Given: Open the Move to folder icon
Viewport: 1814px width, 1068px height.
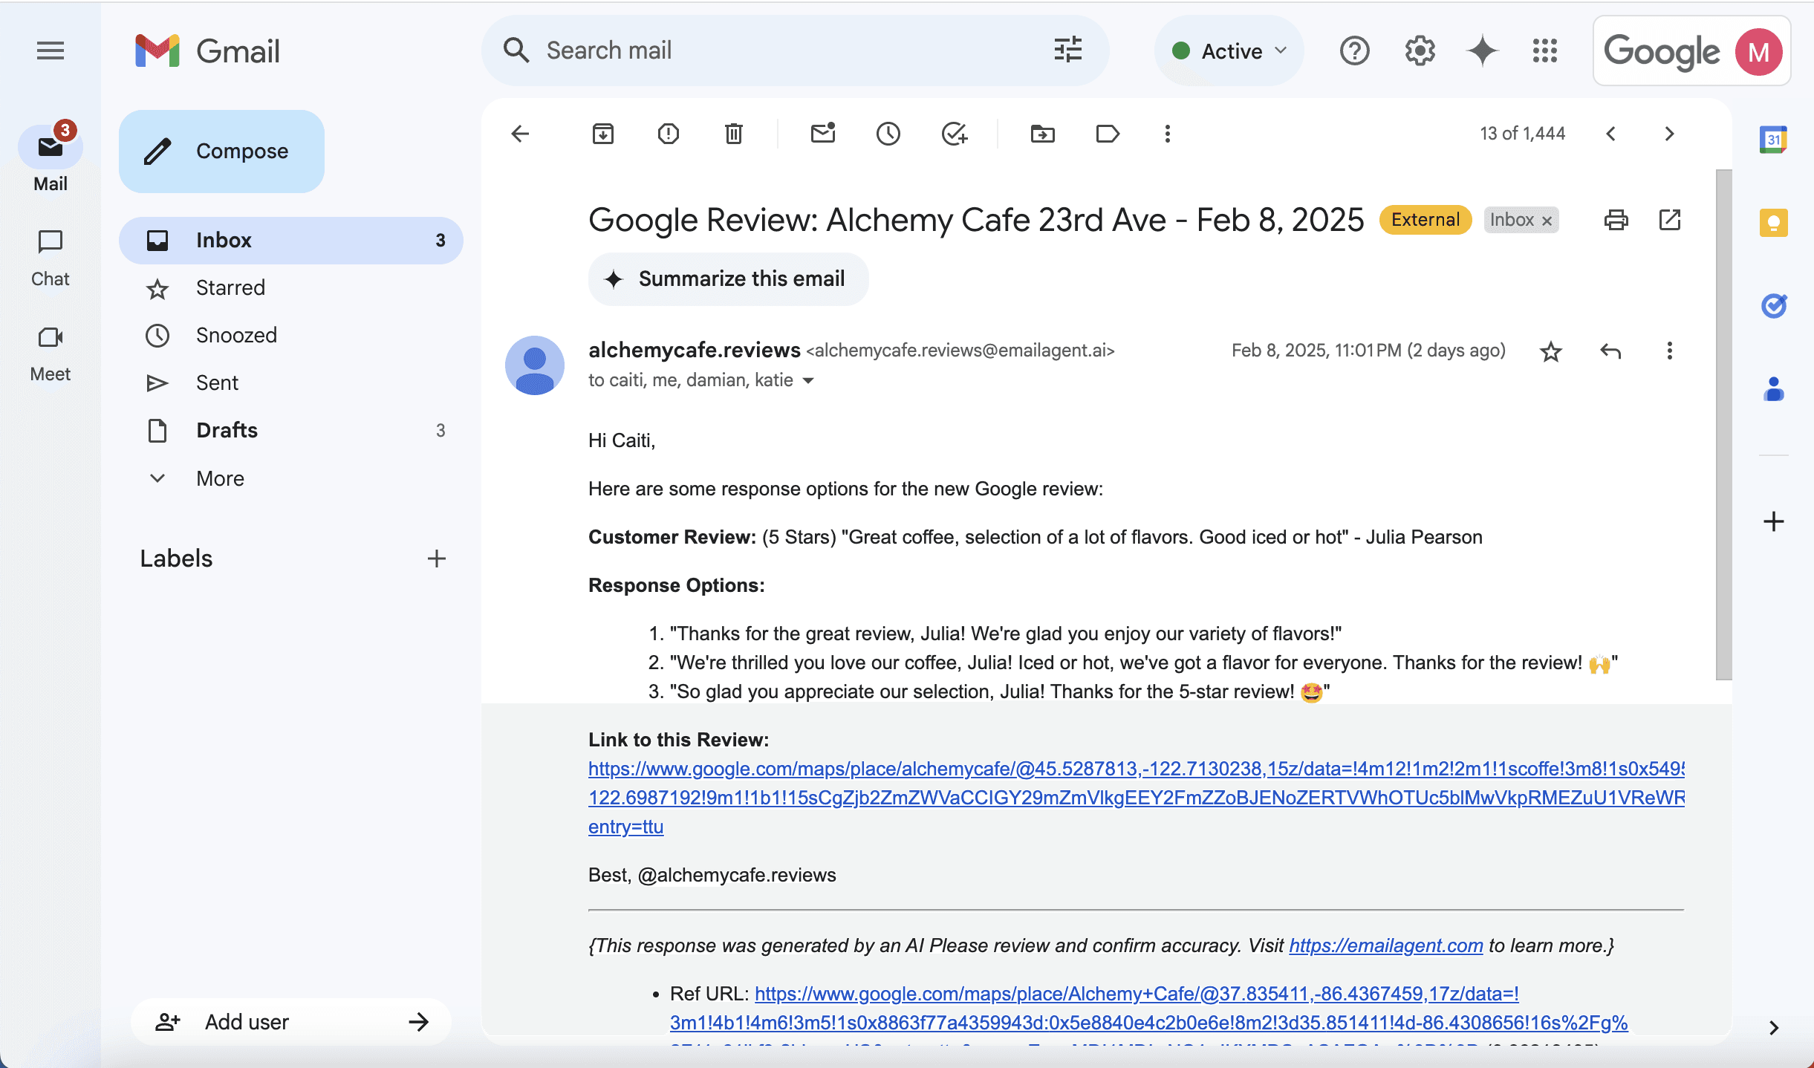Looking at the screenshot, I should tap(1042, 134).
